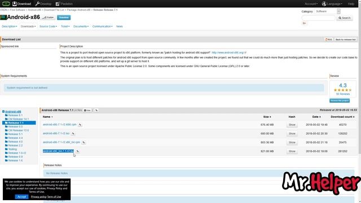Screen dimensions: 361x203
Task: Sort files by Date column
Action: pyautogui.click(x=316, y=117)
